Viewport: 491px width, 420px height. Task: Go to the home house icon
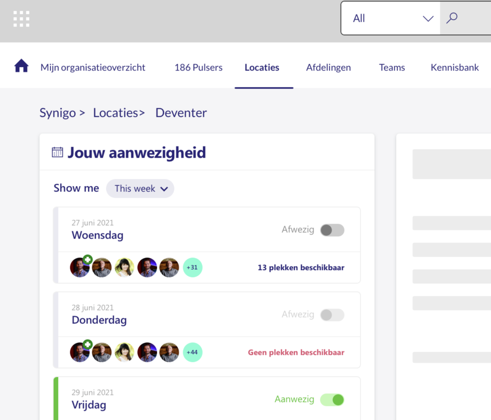21,66
